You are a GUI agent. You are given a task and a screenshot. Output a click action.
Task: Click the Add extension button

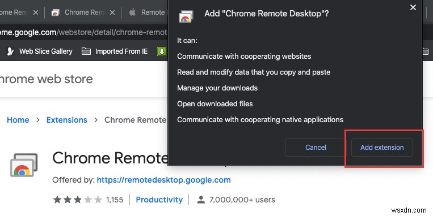(382, 148)
